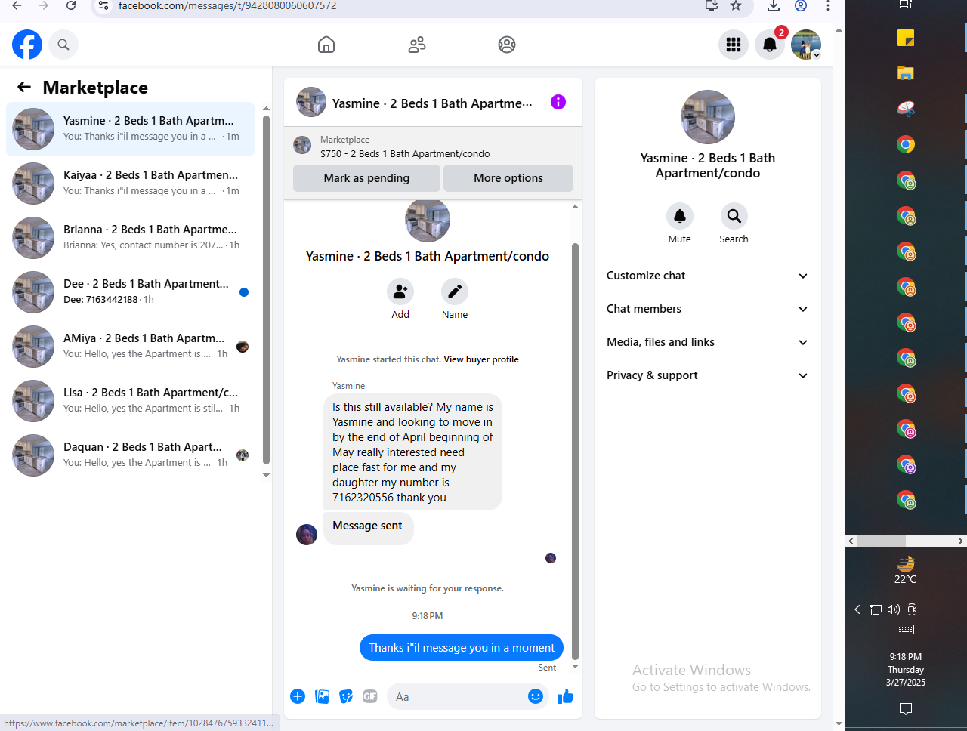This screenshot has width=967, height=731.
Task: Open Kaiyaa's conversation in the list
Action: 130,184
